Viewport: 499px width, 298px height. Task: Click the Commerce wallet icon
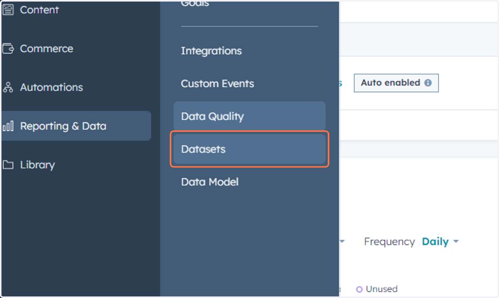click(x=8, y=49)
